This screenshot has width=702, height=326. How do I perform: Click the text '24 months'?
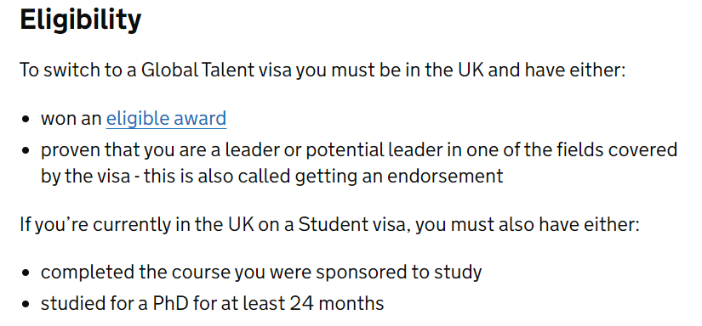point(337,304)
